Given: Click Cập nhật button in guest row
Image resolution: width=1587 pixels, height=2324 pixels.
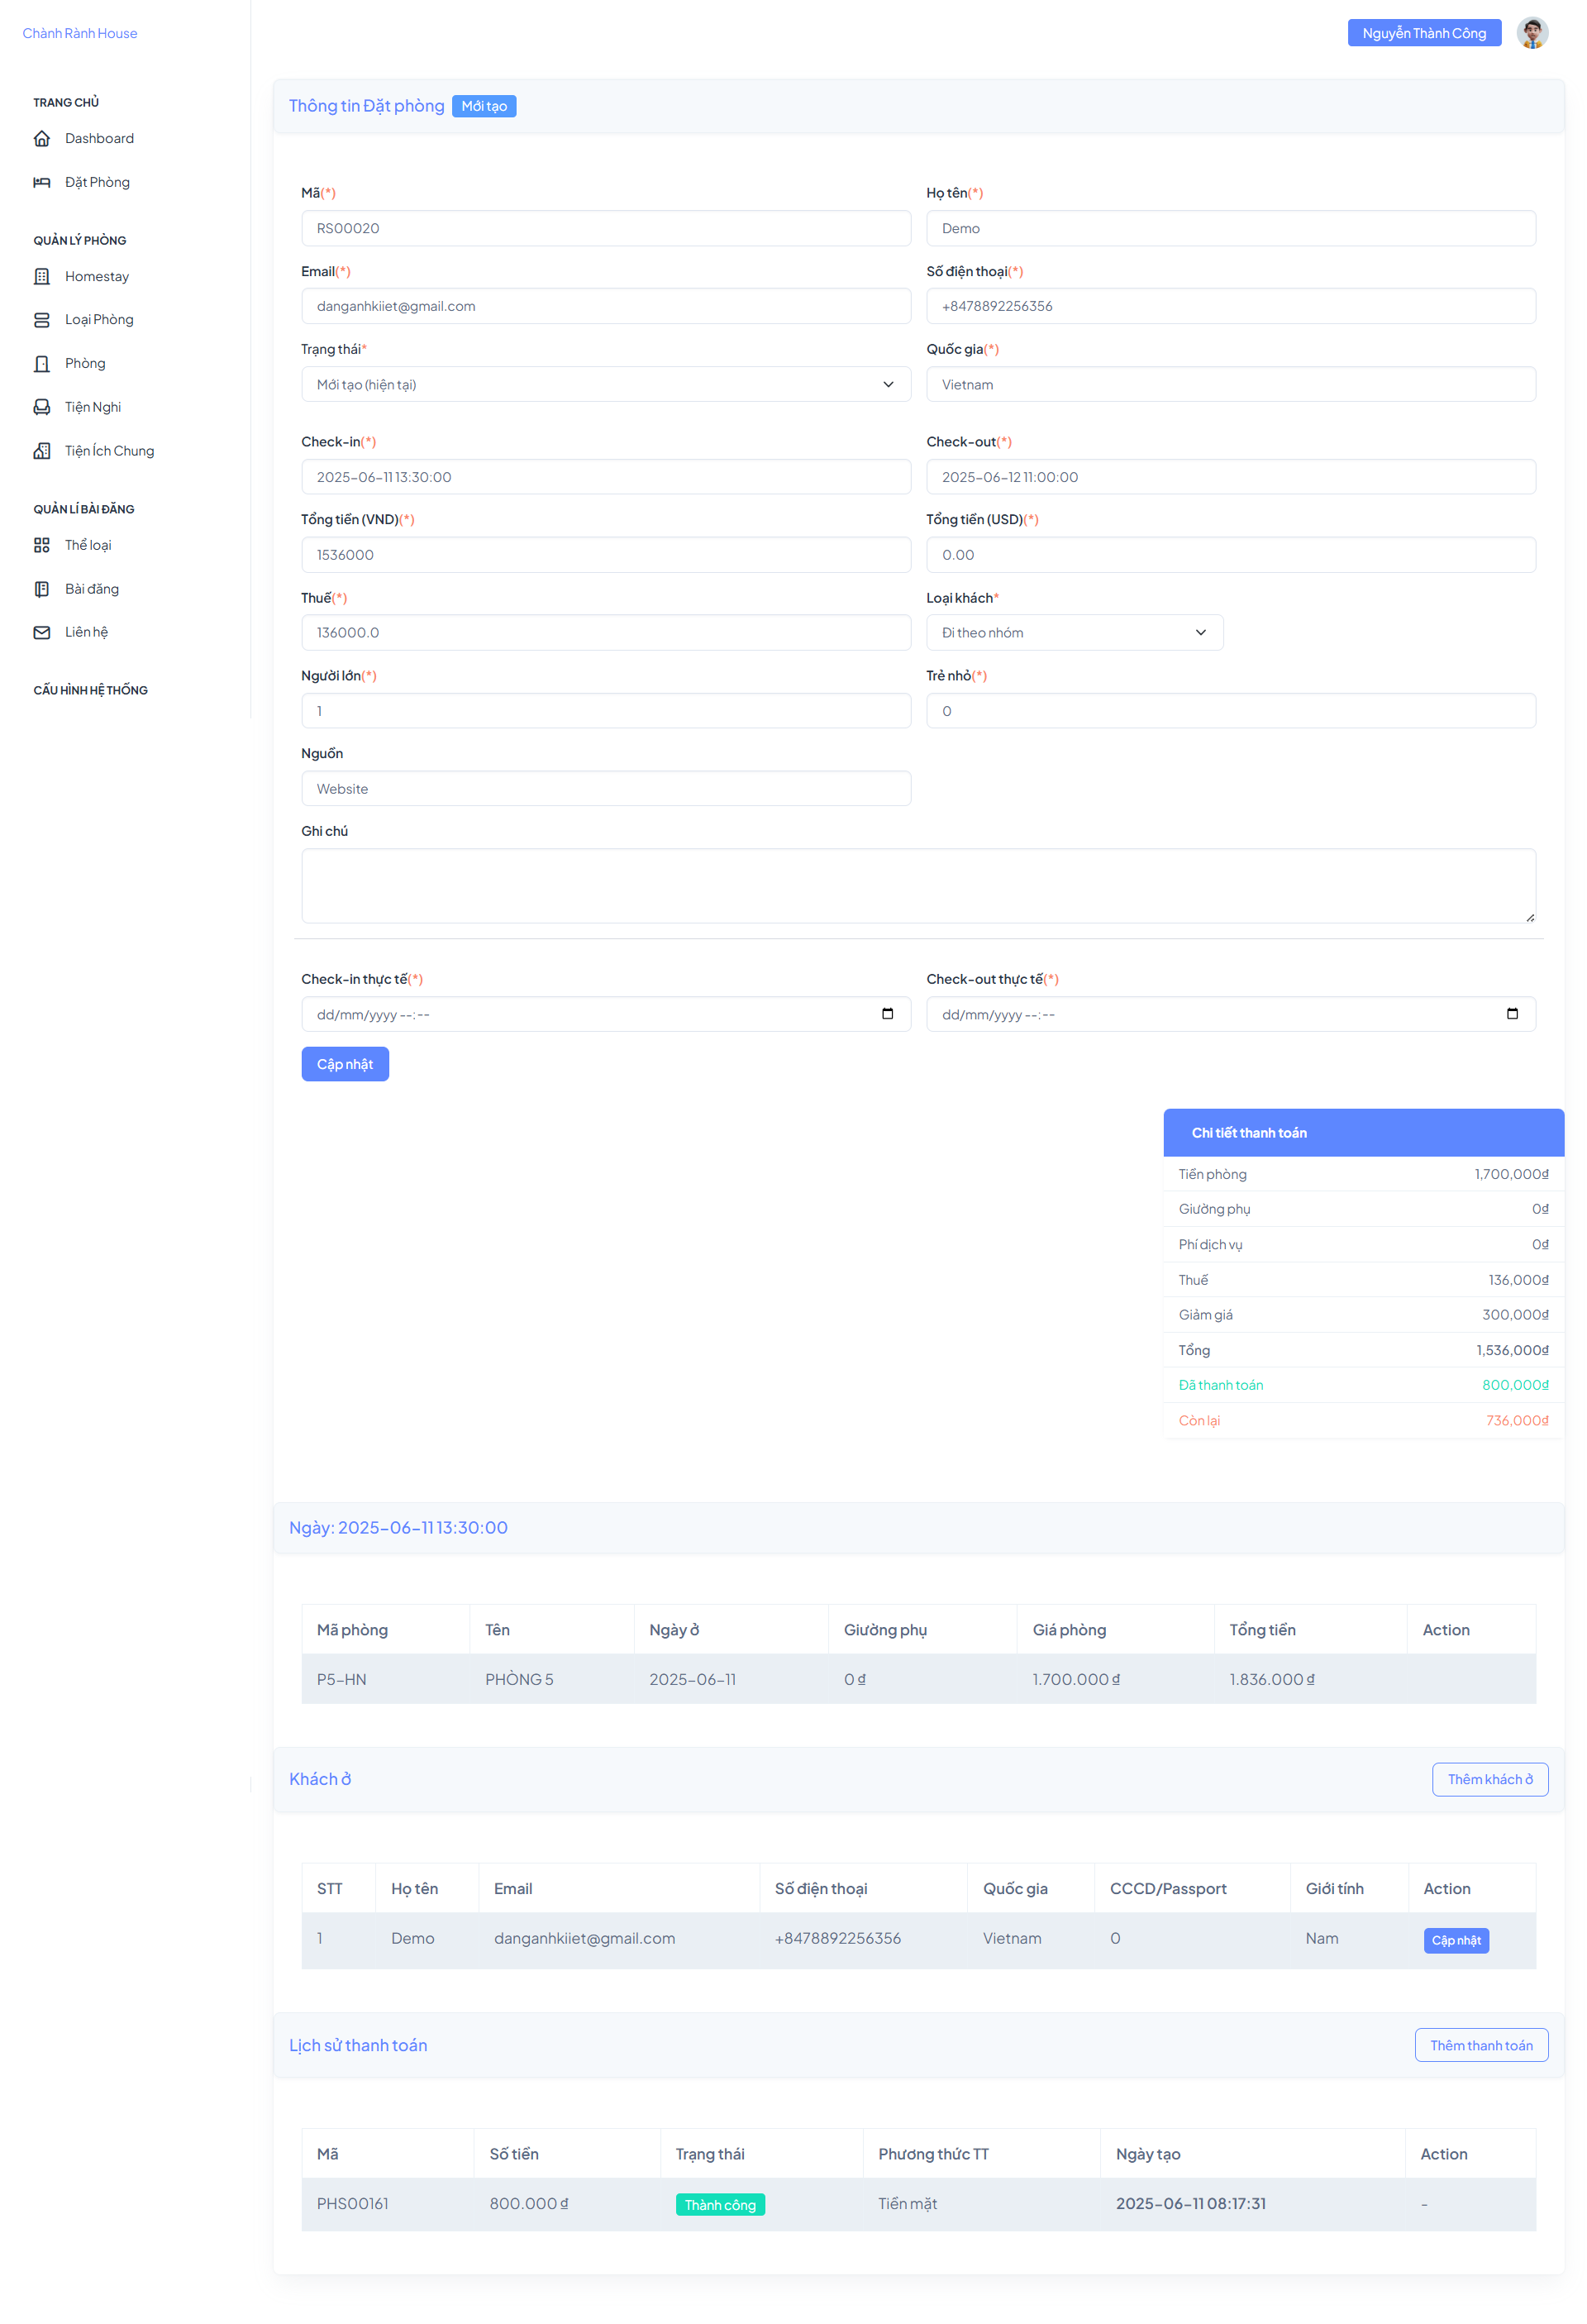Looking at the screenshot, I should [x=1457, y=1942].
